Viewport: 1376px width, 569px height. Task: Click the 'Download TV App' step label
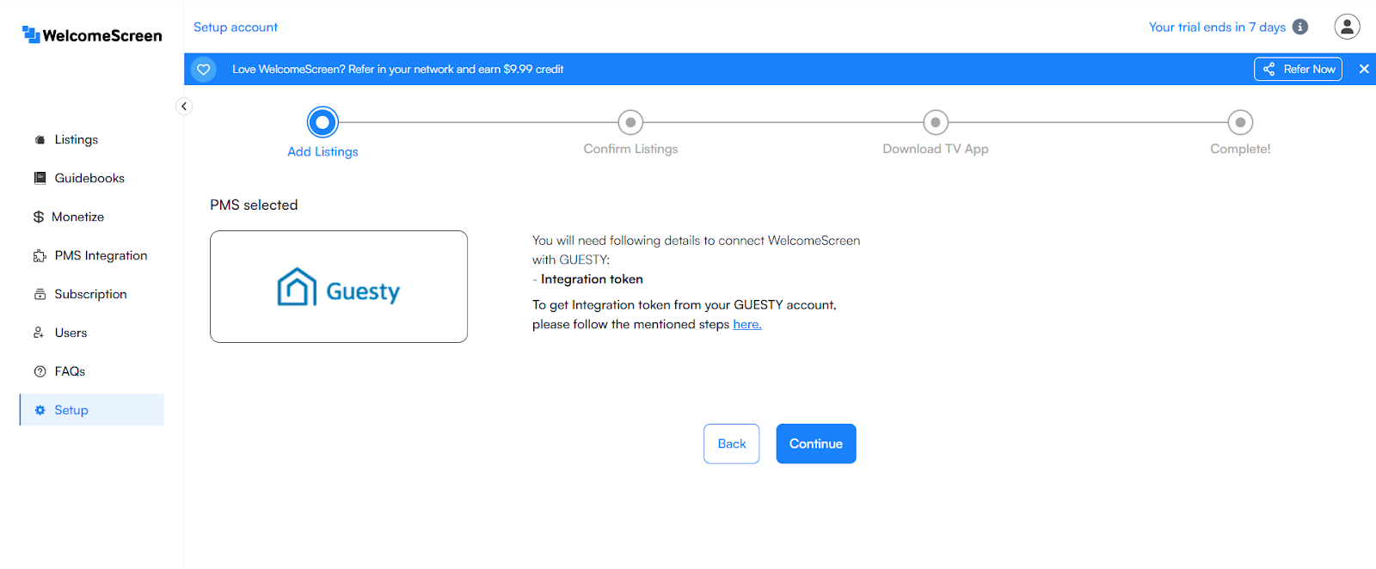(x=936, y=149)
